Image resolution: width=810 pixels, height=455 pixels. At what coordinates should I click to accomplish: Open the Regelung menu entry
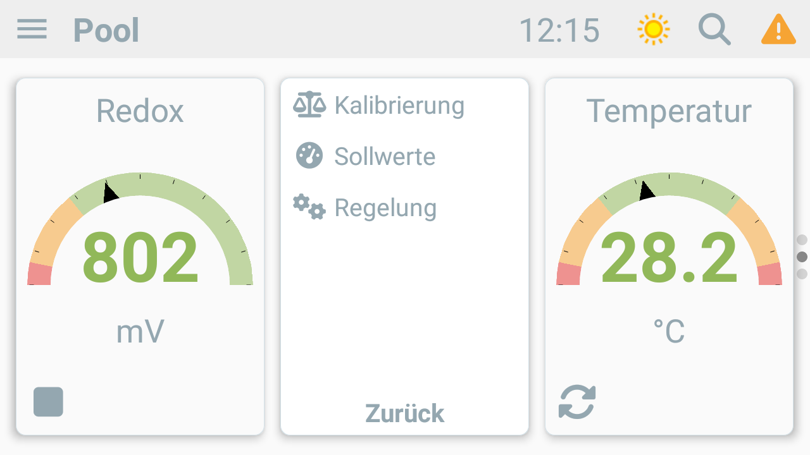(x=385, y=207)
